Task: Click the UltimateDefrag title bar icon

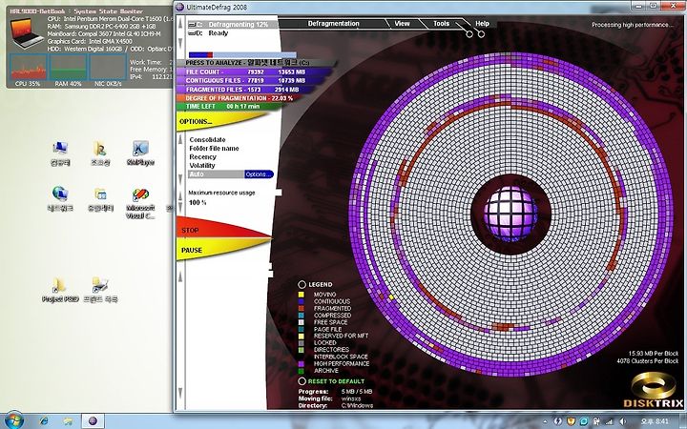Action: click(x=179, y=7)
